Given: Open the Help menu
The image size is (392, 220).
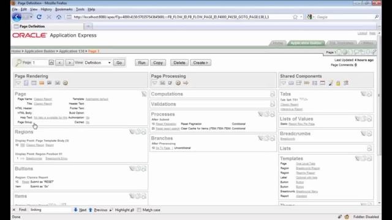Looking at the screenshot, I should click(91, 9).
